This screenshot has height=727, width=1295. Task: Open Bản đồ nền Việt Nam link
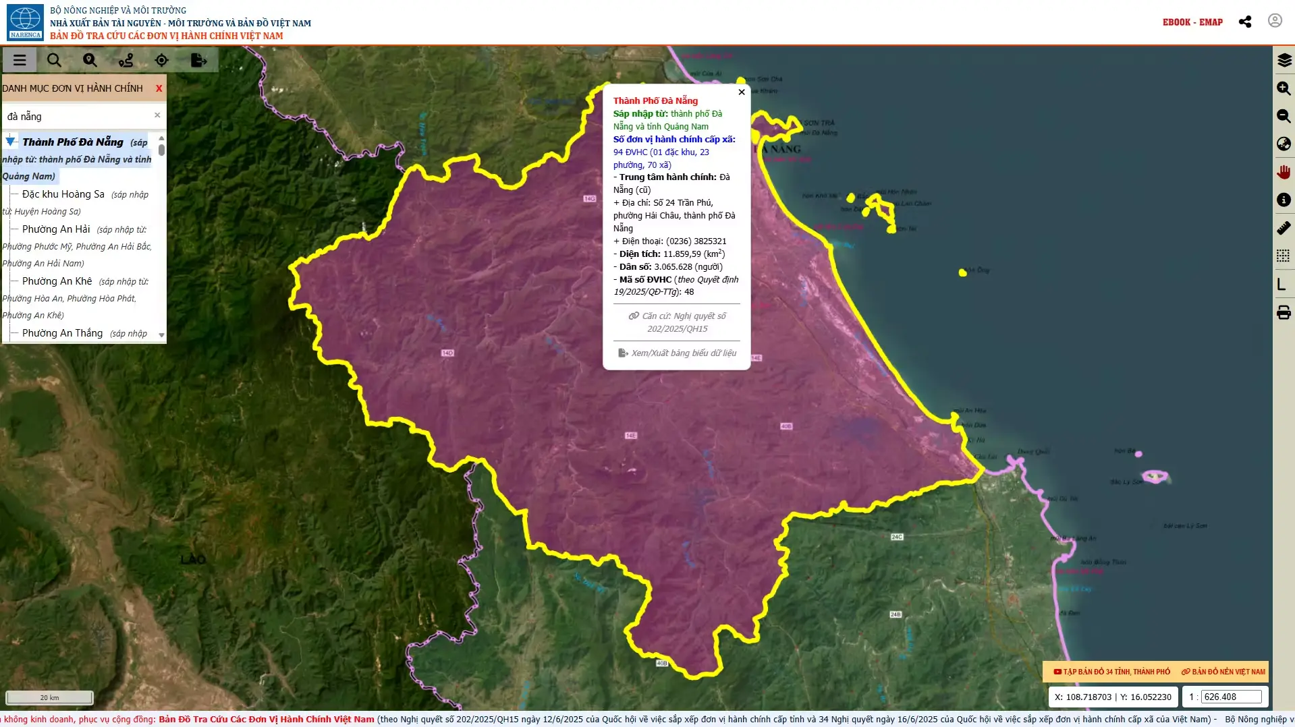click(x=1223, y=672)
